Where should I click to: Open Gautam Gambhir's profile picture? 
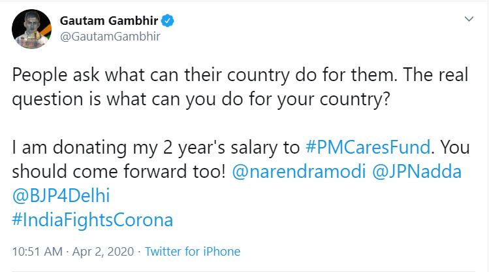point(29,30)
